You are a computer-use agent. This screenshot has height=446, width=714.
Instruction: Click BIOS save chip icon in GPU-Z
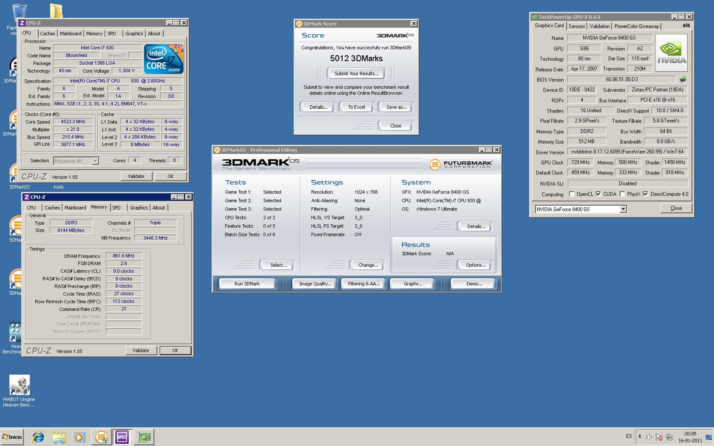(x=683, y=79)
